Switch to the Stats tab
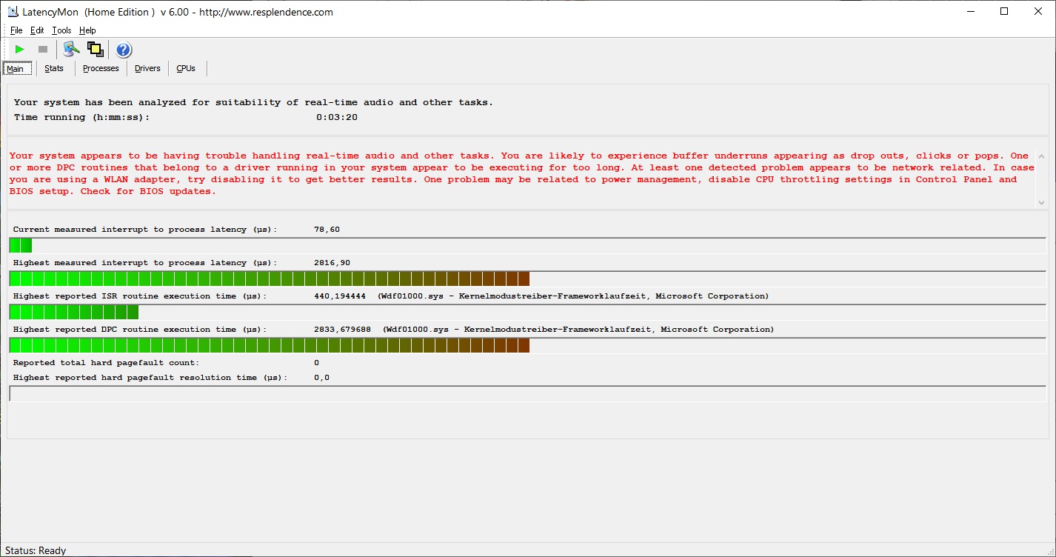Screen dimensions: 1056x557 point(54,68)
